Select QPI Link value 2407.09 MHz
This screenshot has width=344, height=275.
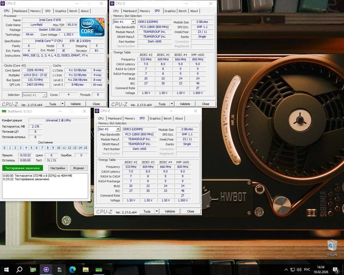coord(35,84)
